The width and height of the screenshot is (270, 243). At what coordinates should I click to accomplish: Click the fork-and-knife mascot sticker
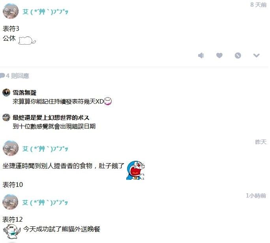coord(11,232)
